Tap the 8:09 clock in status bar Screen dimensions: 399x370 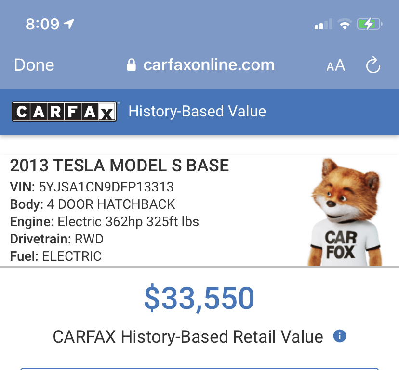pyautogui.click(x=42, y=24)
